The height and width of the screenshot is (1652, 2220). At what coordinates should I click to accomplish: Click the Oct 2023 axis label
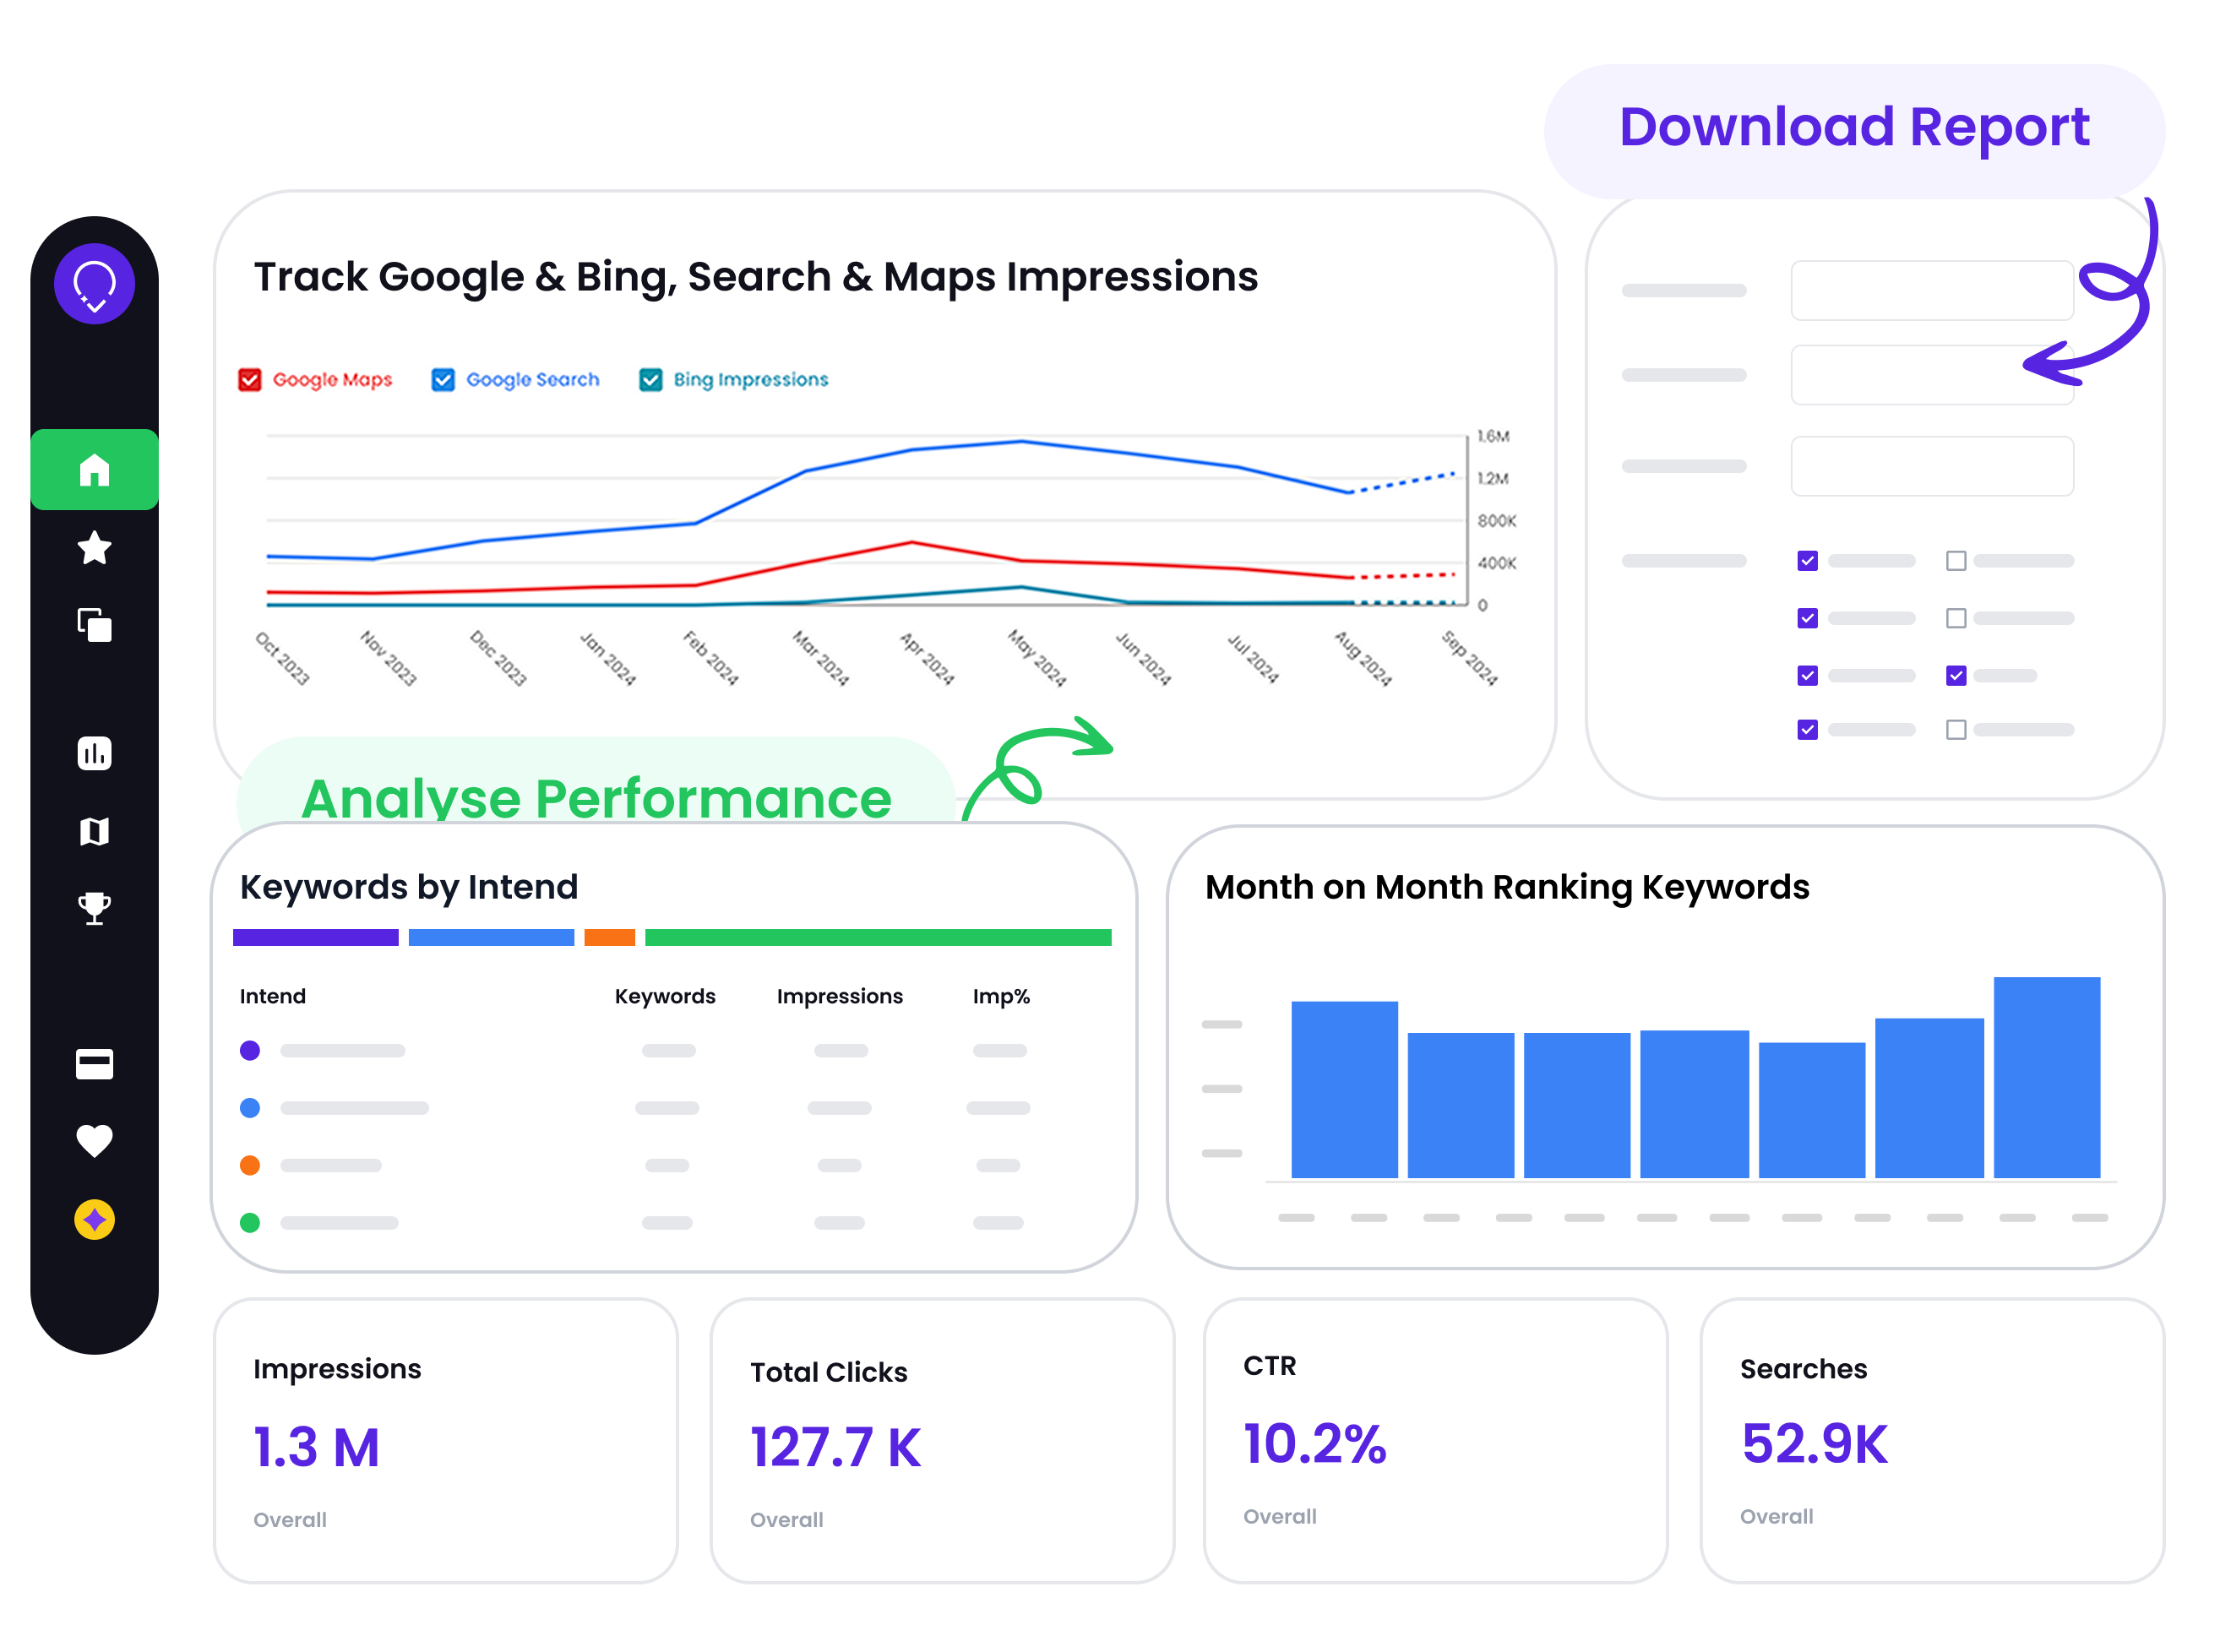281,658
